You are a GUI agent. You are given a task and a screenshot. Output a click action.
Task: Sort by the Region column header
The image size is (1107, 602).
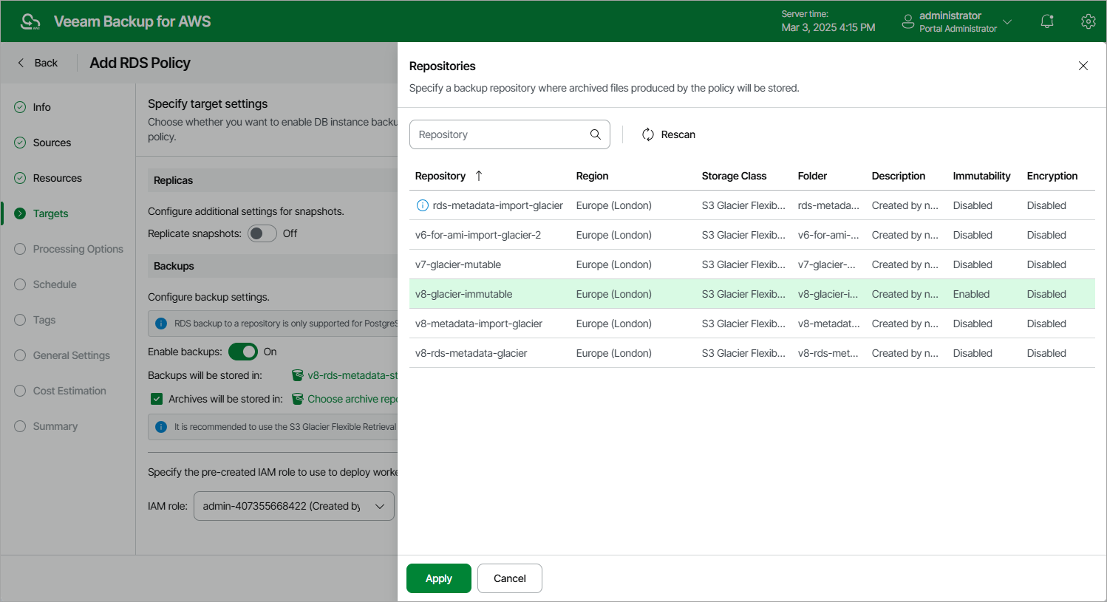click(x=592, y=176)
